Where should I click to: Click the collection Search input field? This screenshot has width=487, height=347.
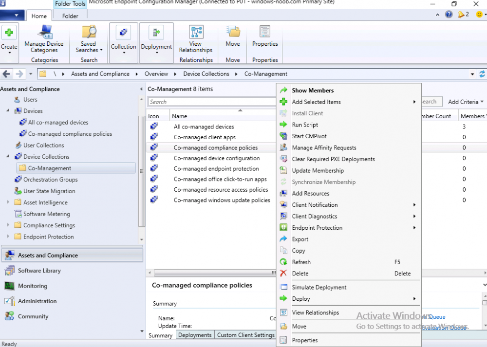[x=212, y=102]
